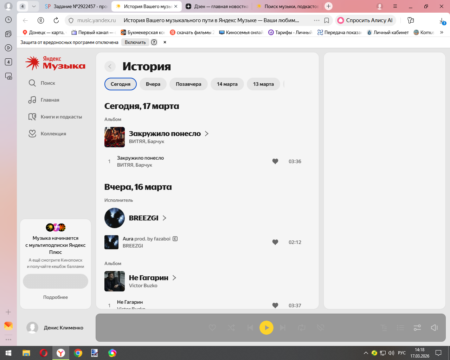
Task: Open help for malware protection notice
Action: coord(154,42)
